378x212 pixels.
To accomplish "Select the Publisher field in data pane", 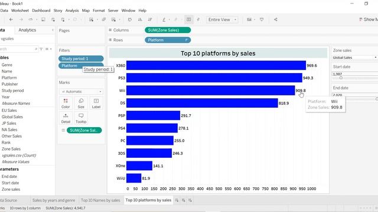I will 9,84.
